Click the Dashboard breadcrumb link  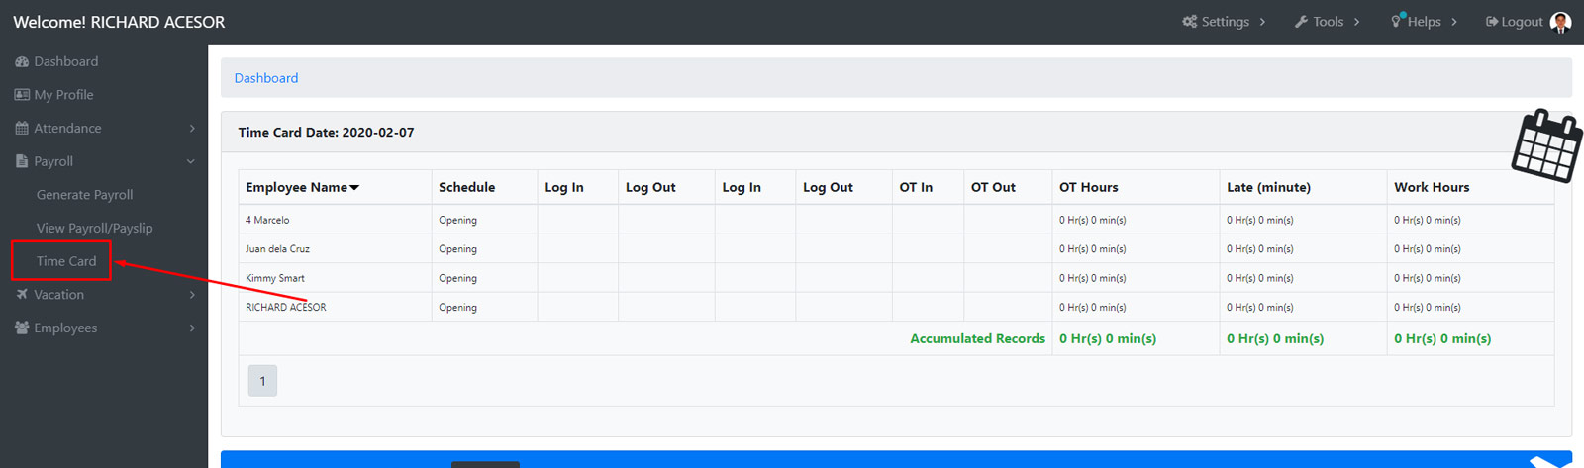point(266,78)
